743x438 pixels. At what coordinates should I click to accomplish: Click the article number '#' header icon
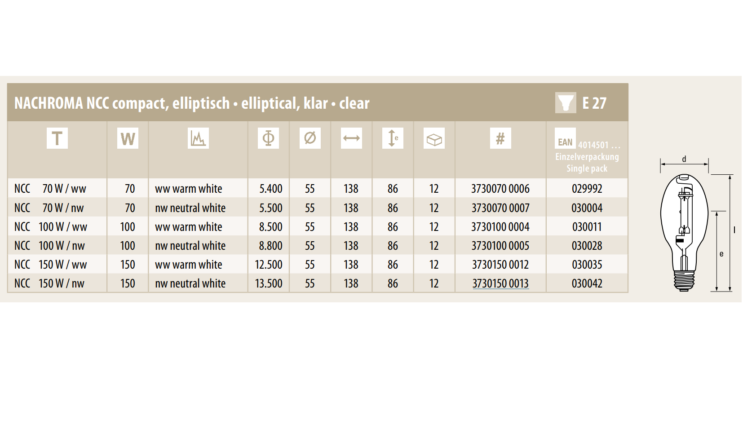tap(500, 138)
